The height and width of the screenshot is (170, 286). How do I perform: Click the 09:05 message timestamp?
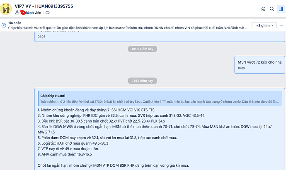click(x=41, y=37)
